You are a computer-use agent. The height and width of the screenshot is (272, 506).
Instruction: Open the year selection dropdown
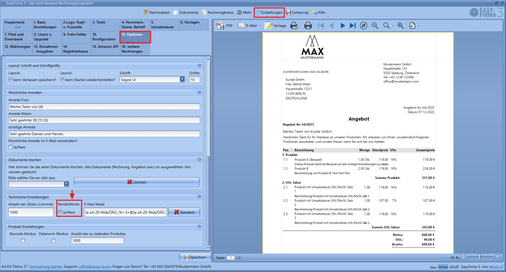tap(66, 184)
